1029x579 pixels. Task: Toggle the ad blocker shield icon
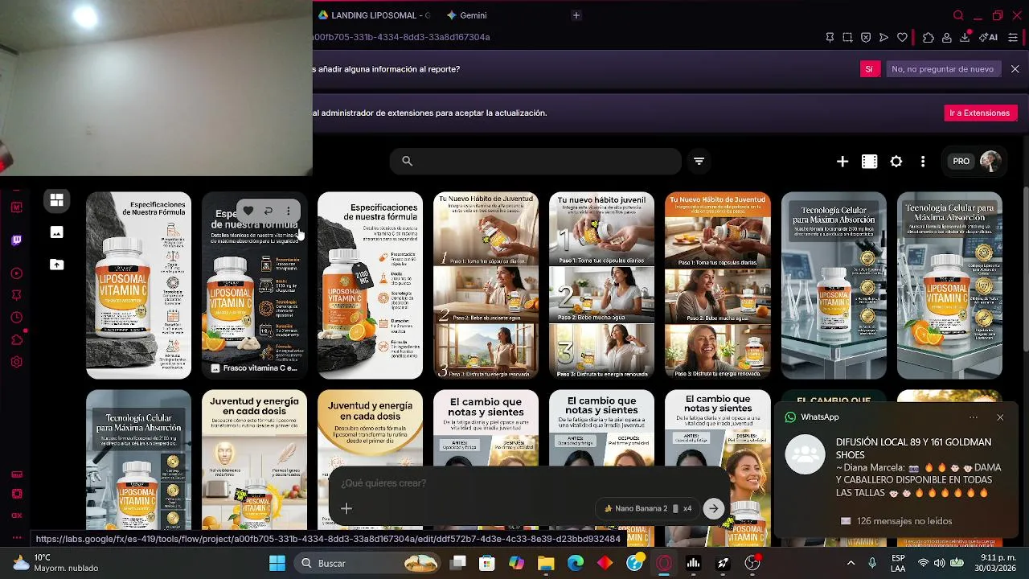pyautogui.click(x=866, y=37)
